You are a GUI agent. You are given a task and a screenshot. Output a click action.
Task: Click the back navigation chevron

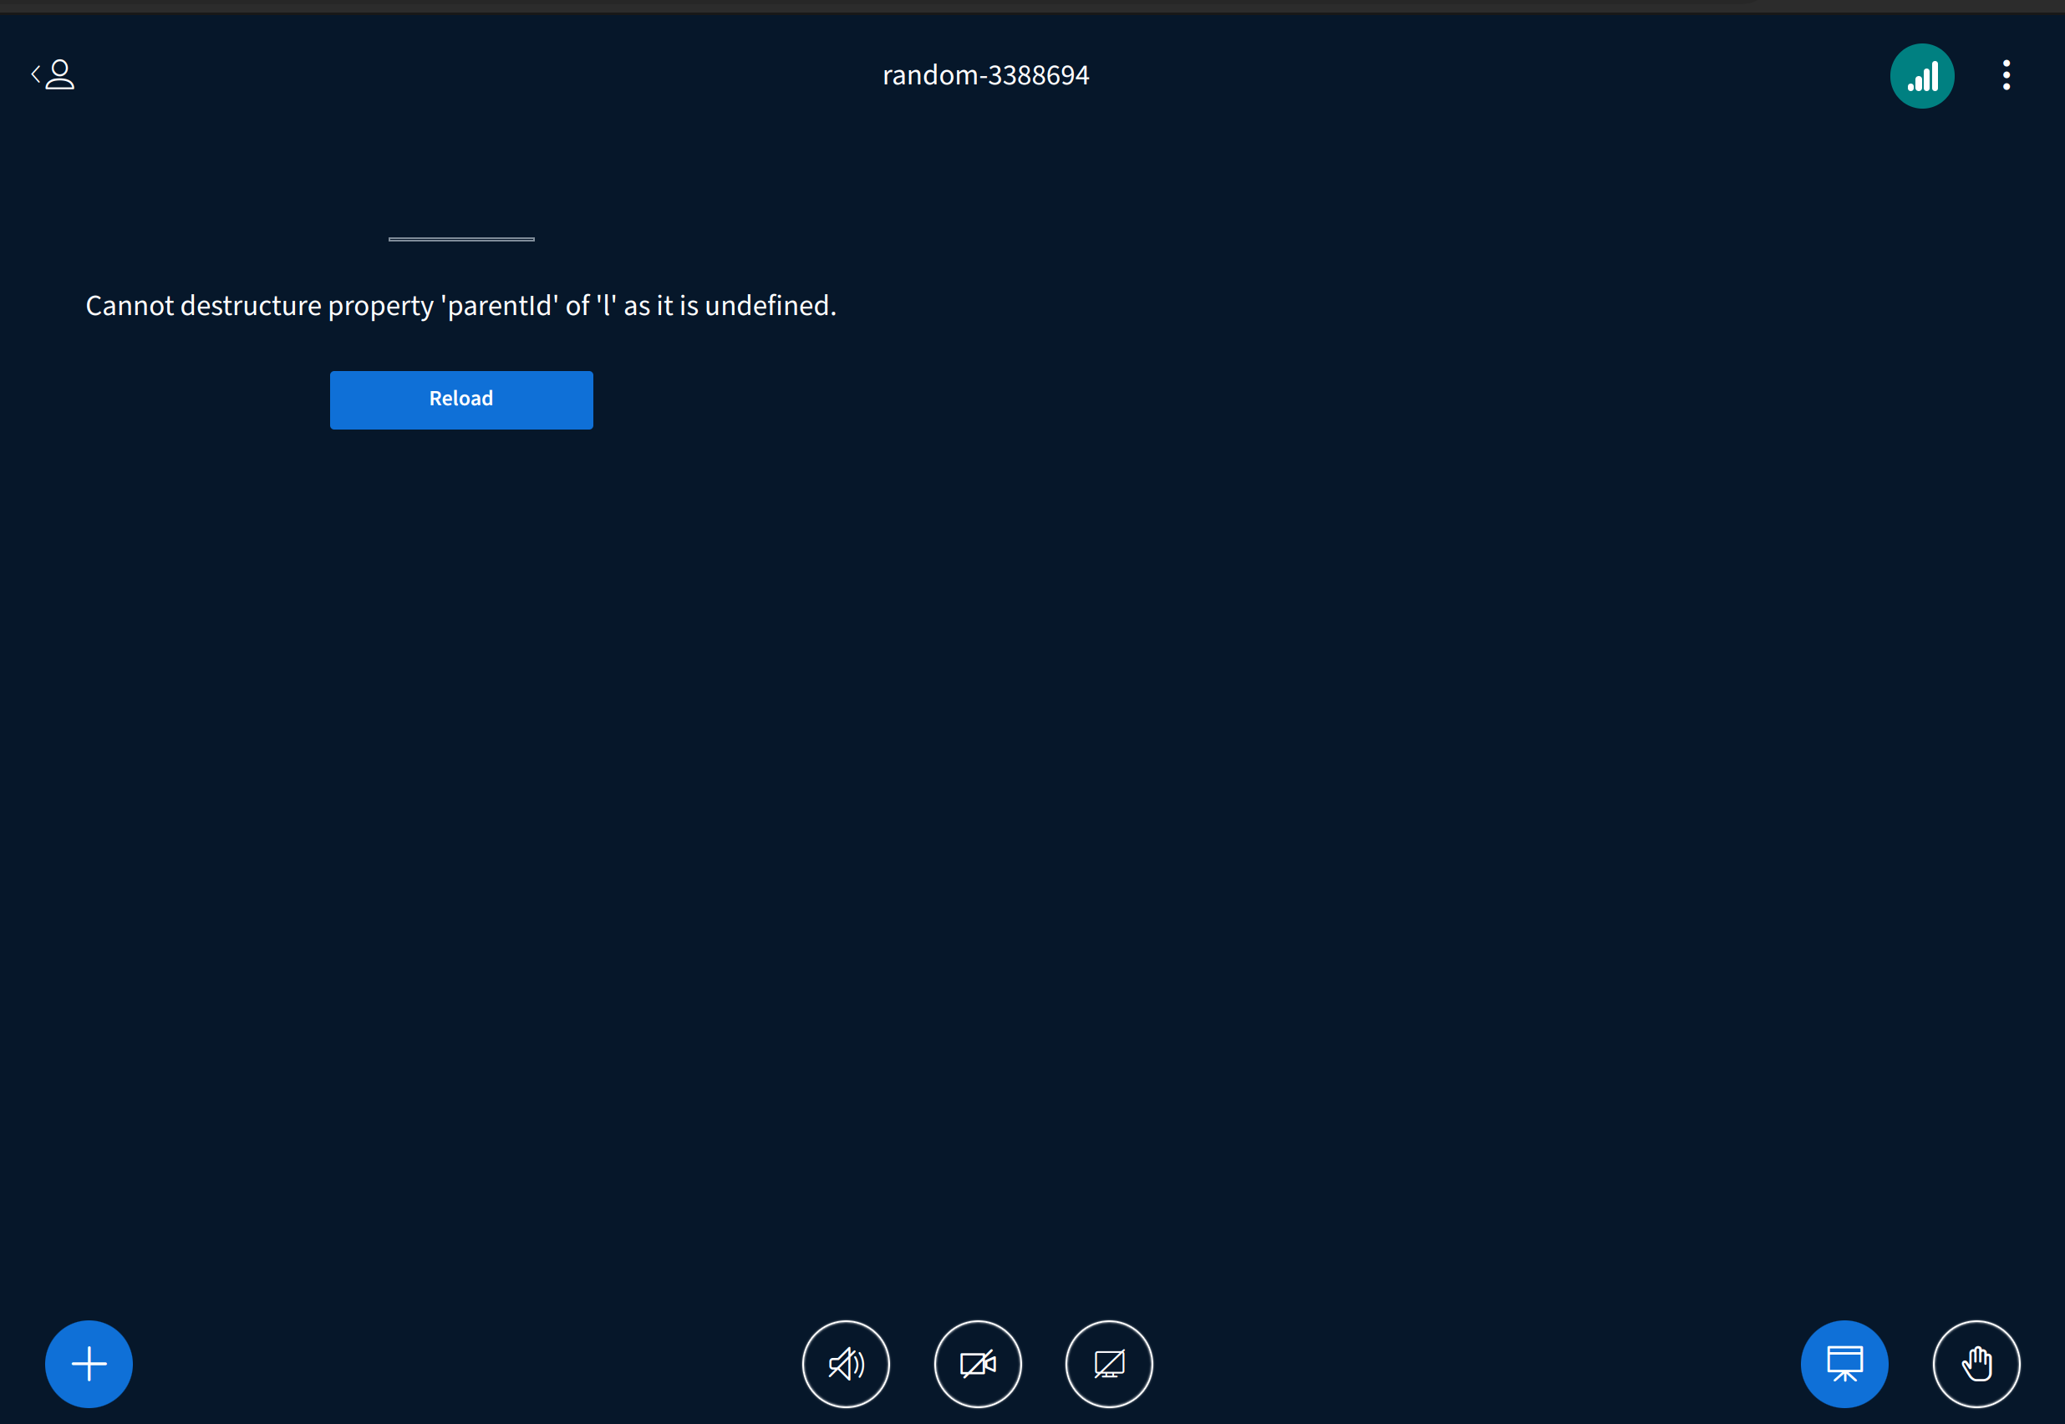pos(34,74)
